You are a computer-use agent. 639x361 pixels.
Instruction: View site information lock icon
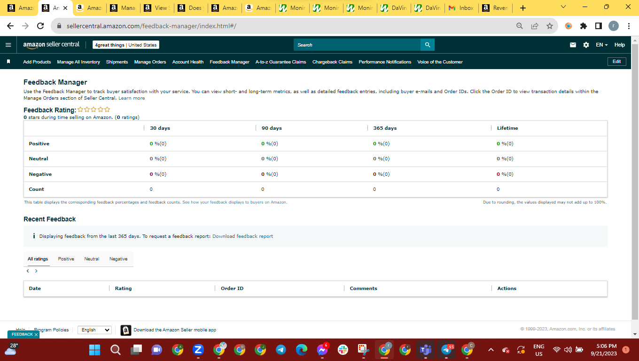[59, 26]
